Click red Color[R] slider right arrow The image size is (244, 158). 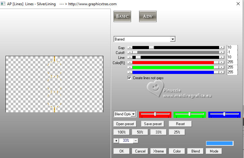(222, 62)
